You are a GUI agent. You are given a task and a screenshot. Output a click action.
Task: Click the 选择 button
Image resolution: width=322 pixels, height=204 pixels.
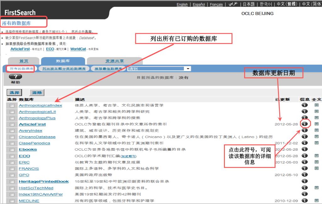14,93
